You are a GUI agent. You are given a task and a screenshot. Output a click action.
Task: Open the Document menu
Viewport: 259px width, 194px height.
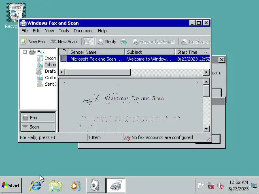(83, 31)
